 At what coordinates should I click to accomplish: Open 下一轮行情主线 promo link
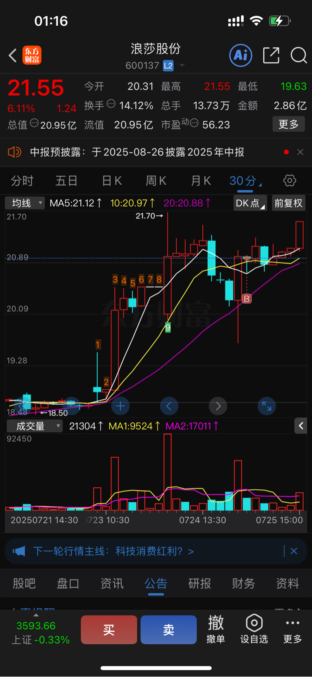(113, 551)
